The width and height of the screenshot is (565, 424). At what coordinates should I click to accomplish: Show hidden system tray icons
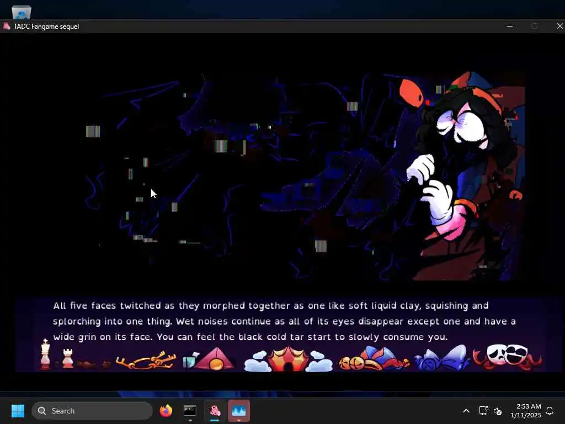point(466,411)
